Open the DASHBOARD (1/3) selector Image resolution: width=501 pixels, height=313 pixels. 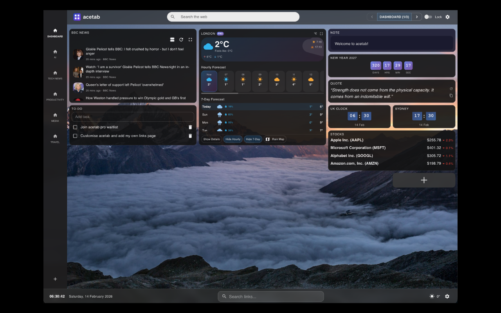(x=394, y=17)
